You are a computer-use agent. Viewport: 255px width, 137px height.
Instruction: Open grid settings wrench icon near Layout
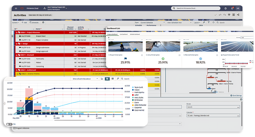click(x=204, y=22)
